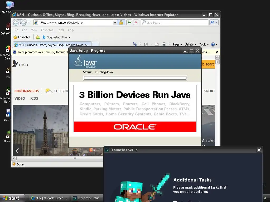The height and width of the screenshot is (202, 270).
Task: Expand the Print dropdown arrow
Action: pos(169,44)
